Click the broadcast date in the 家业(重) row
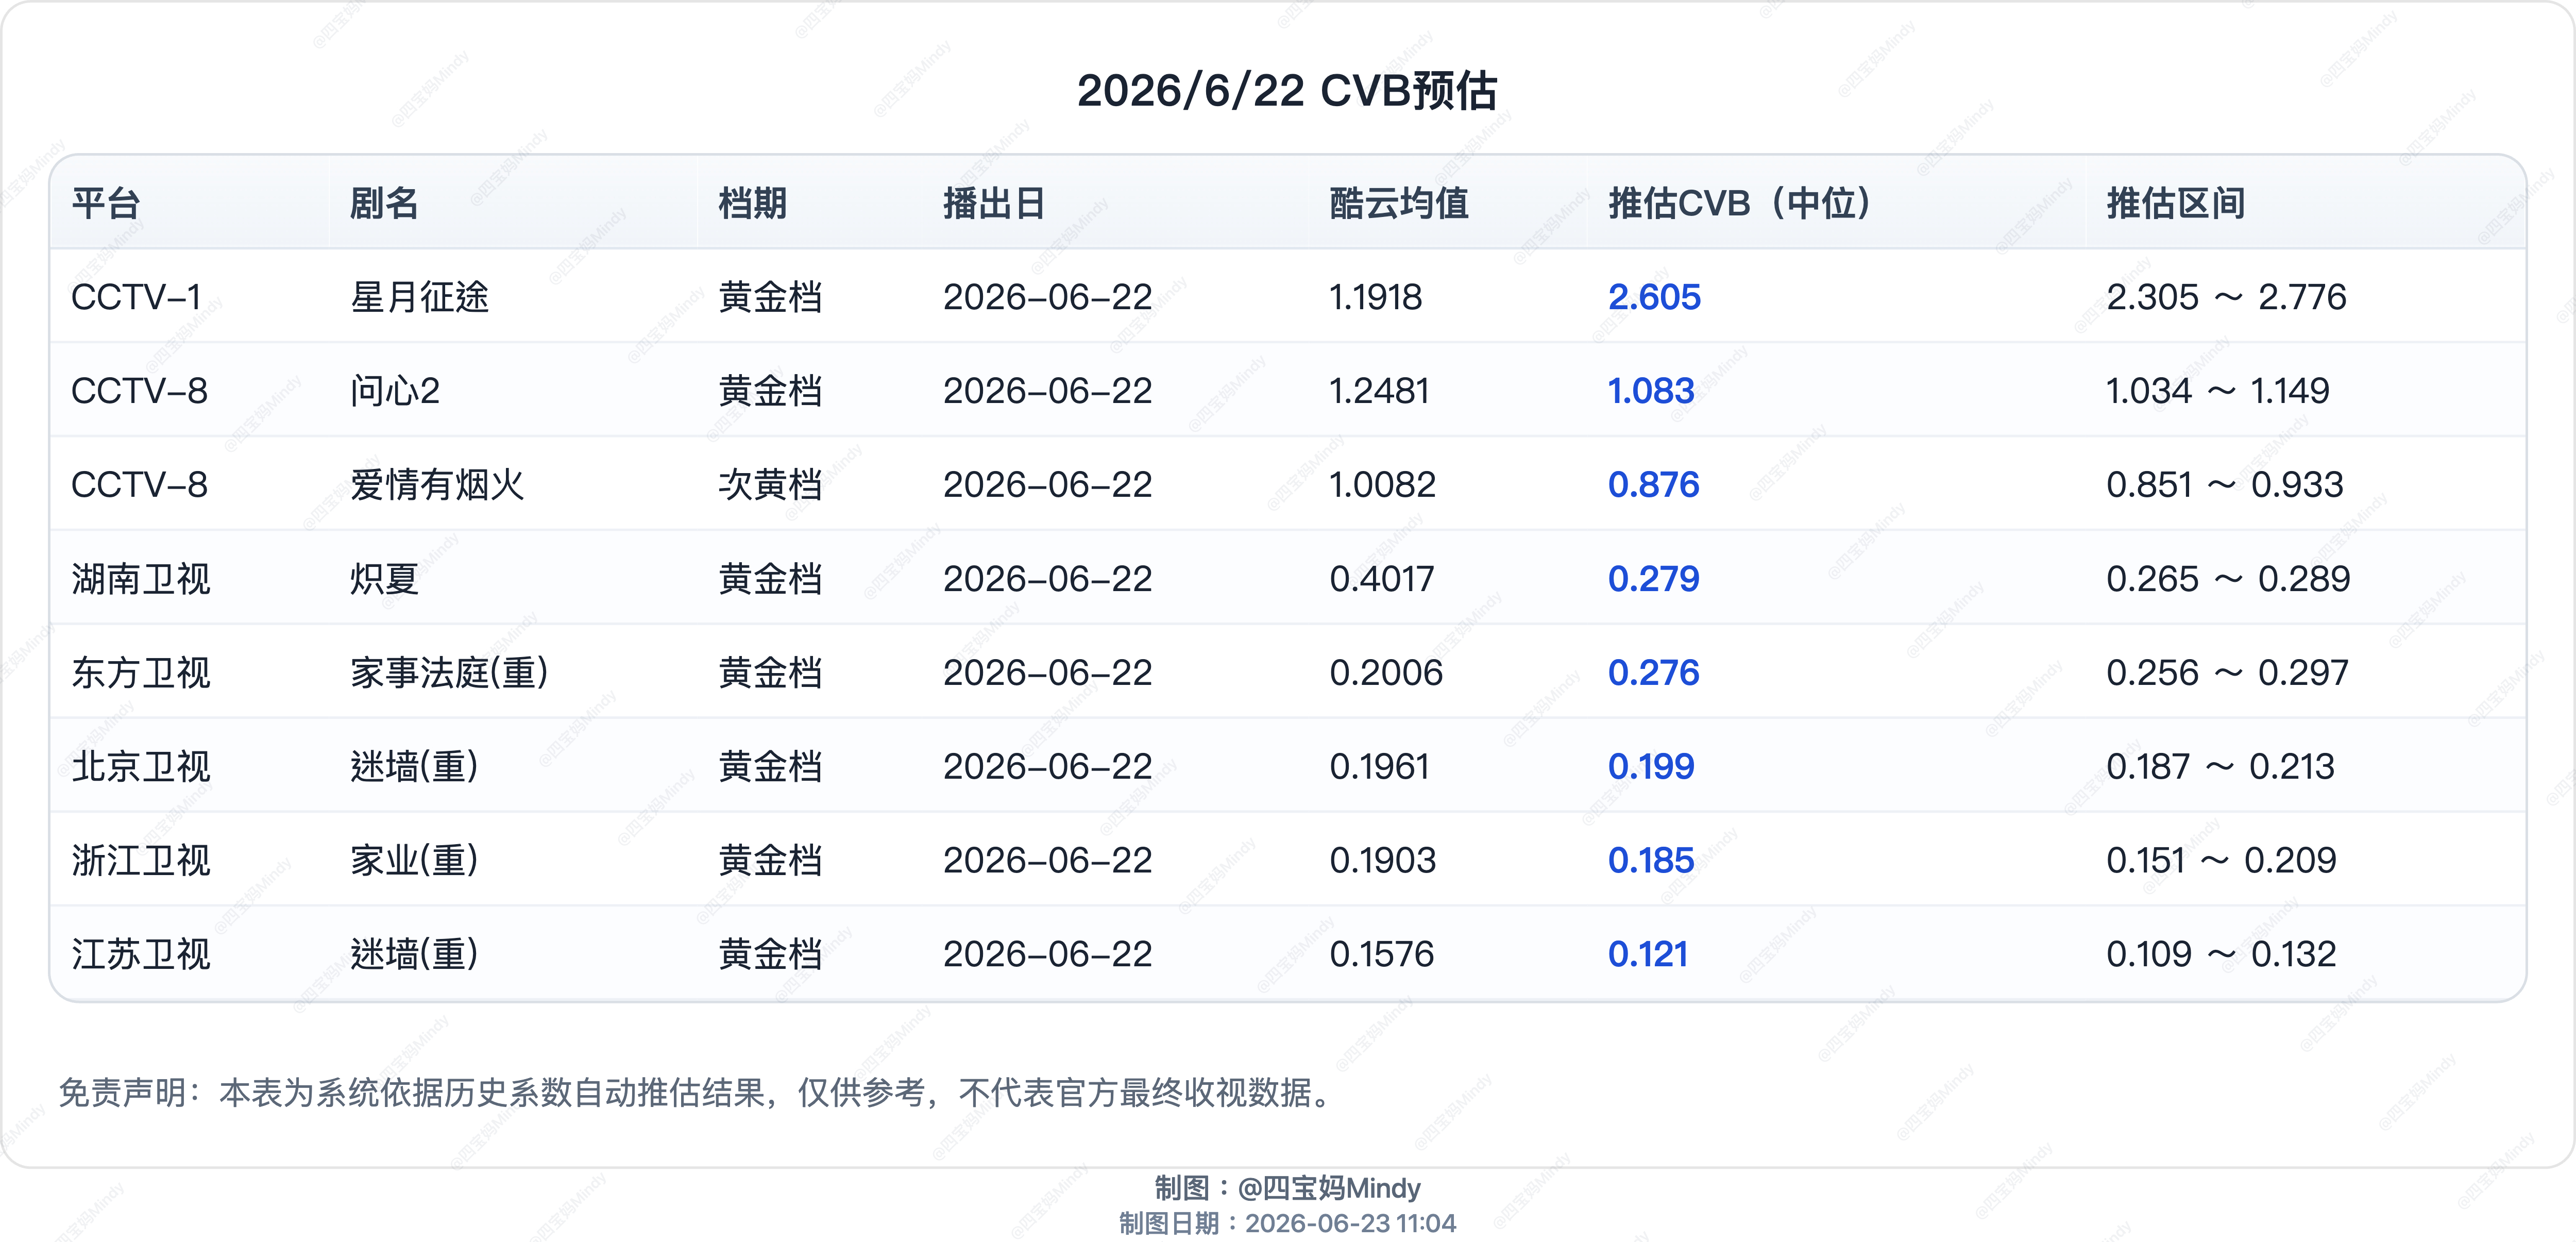The height and width of the screenshot is (1242, 2576). [x=1047, y=860]
